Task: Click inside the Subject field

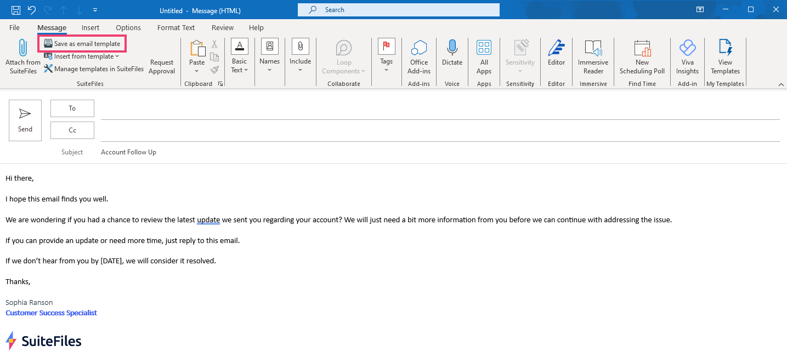Action: (x=219, y=152)
